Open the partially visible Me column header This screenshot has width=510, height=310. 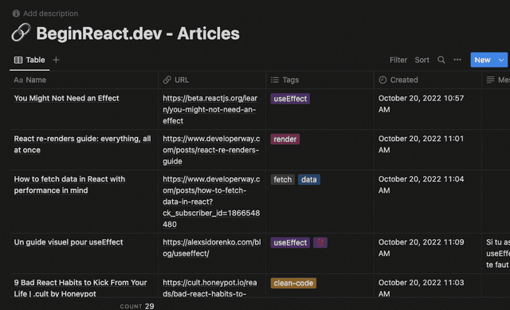(496, 80)
